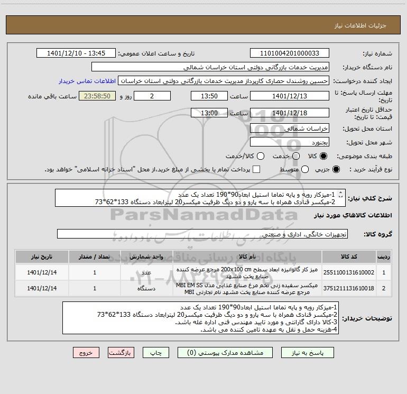
Task: Click the نام کالا column header
Action: tap(247, 257)
